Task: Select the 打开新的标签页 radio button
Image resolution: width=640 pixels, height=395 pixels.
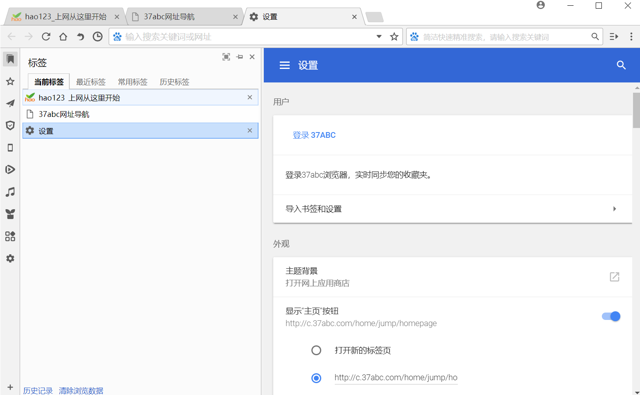Action: 316,350
